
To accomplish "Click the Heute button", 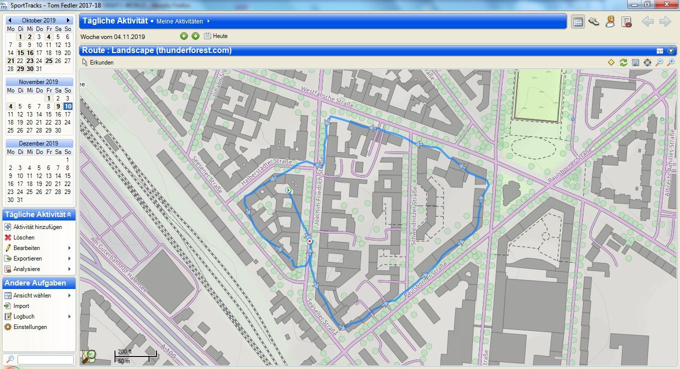I will (x=216, y=36).
